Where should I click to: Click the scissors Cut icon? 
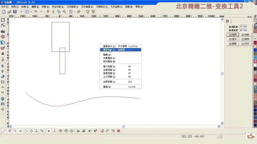click(53, 12)
